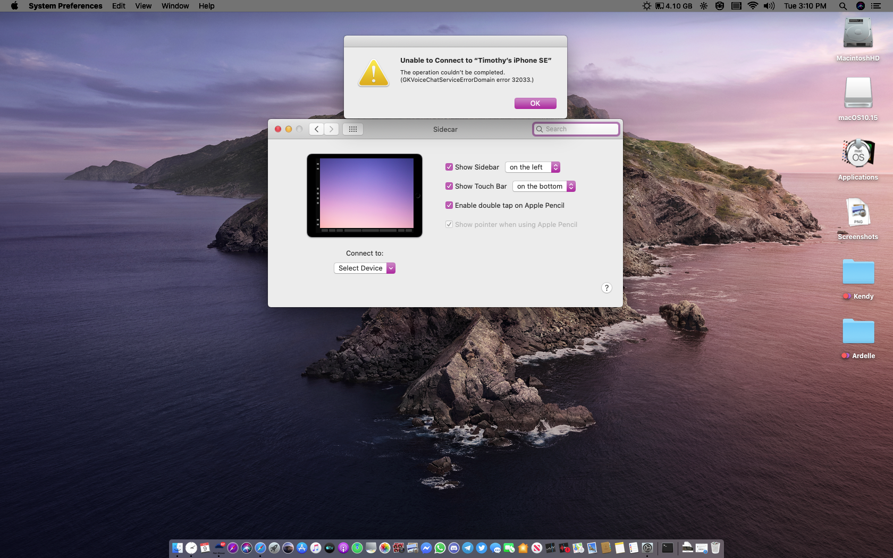Go forward in the Sidecar window

[x=332, y=129]
